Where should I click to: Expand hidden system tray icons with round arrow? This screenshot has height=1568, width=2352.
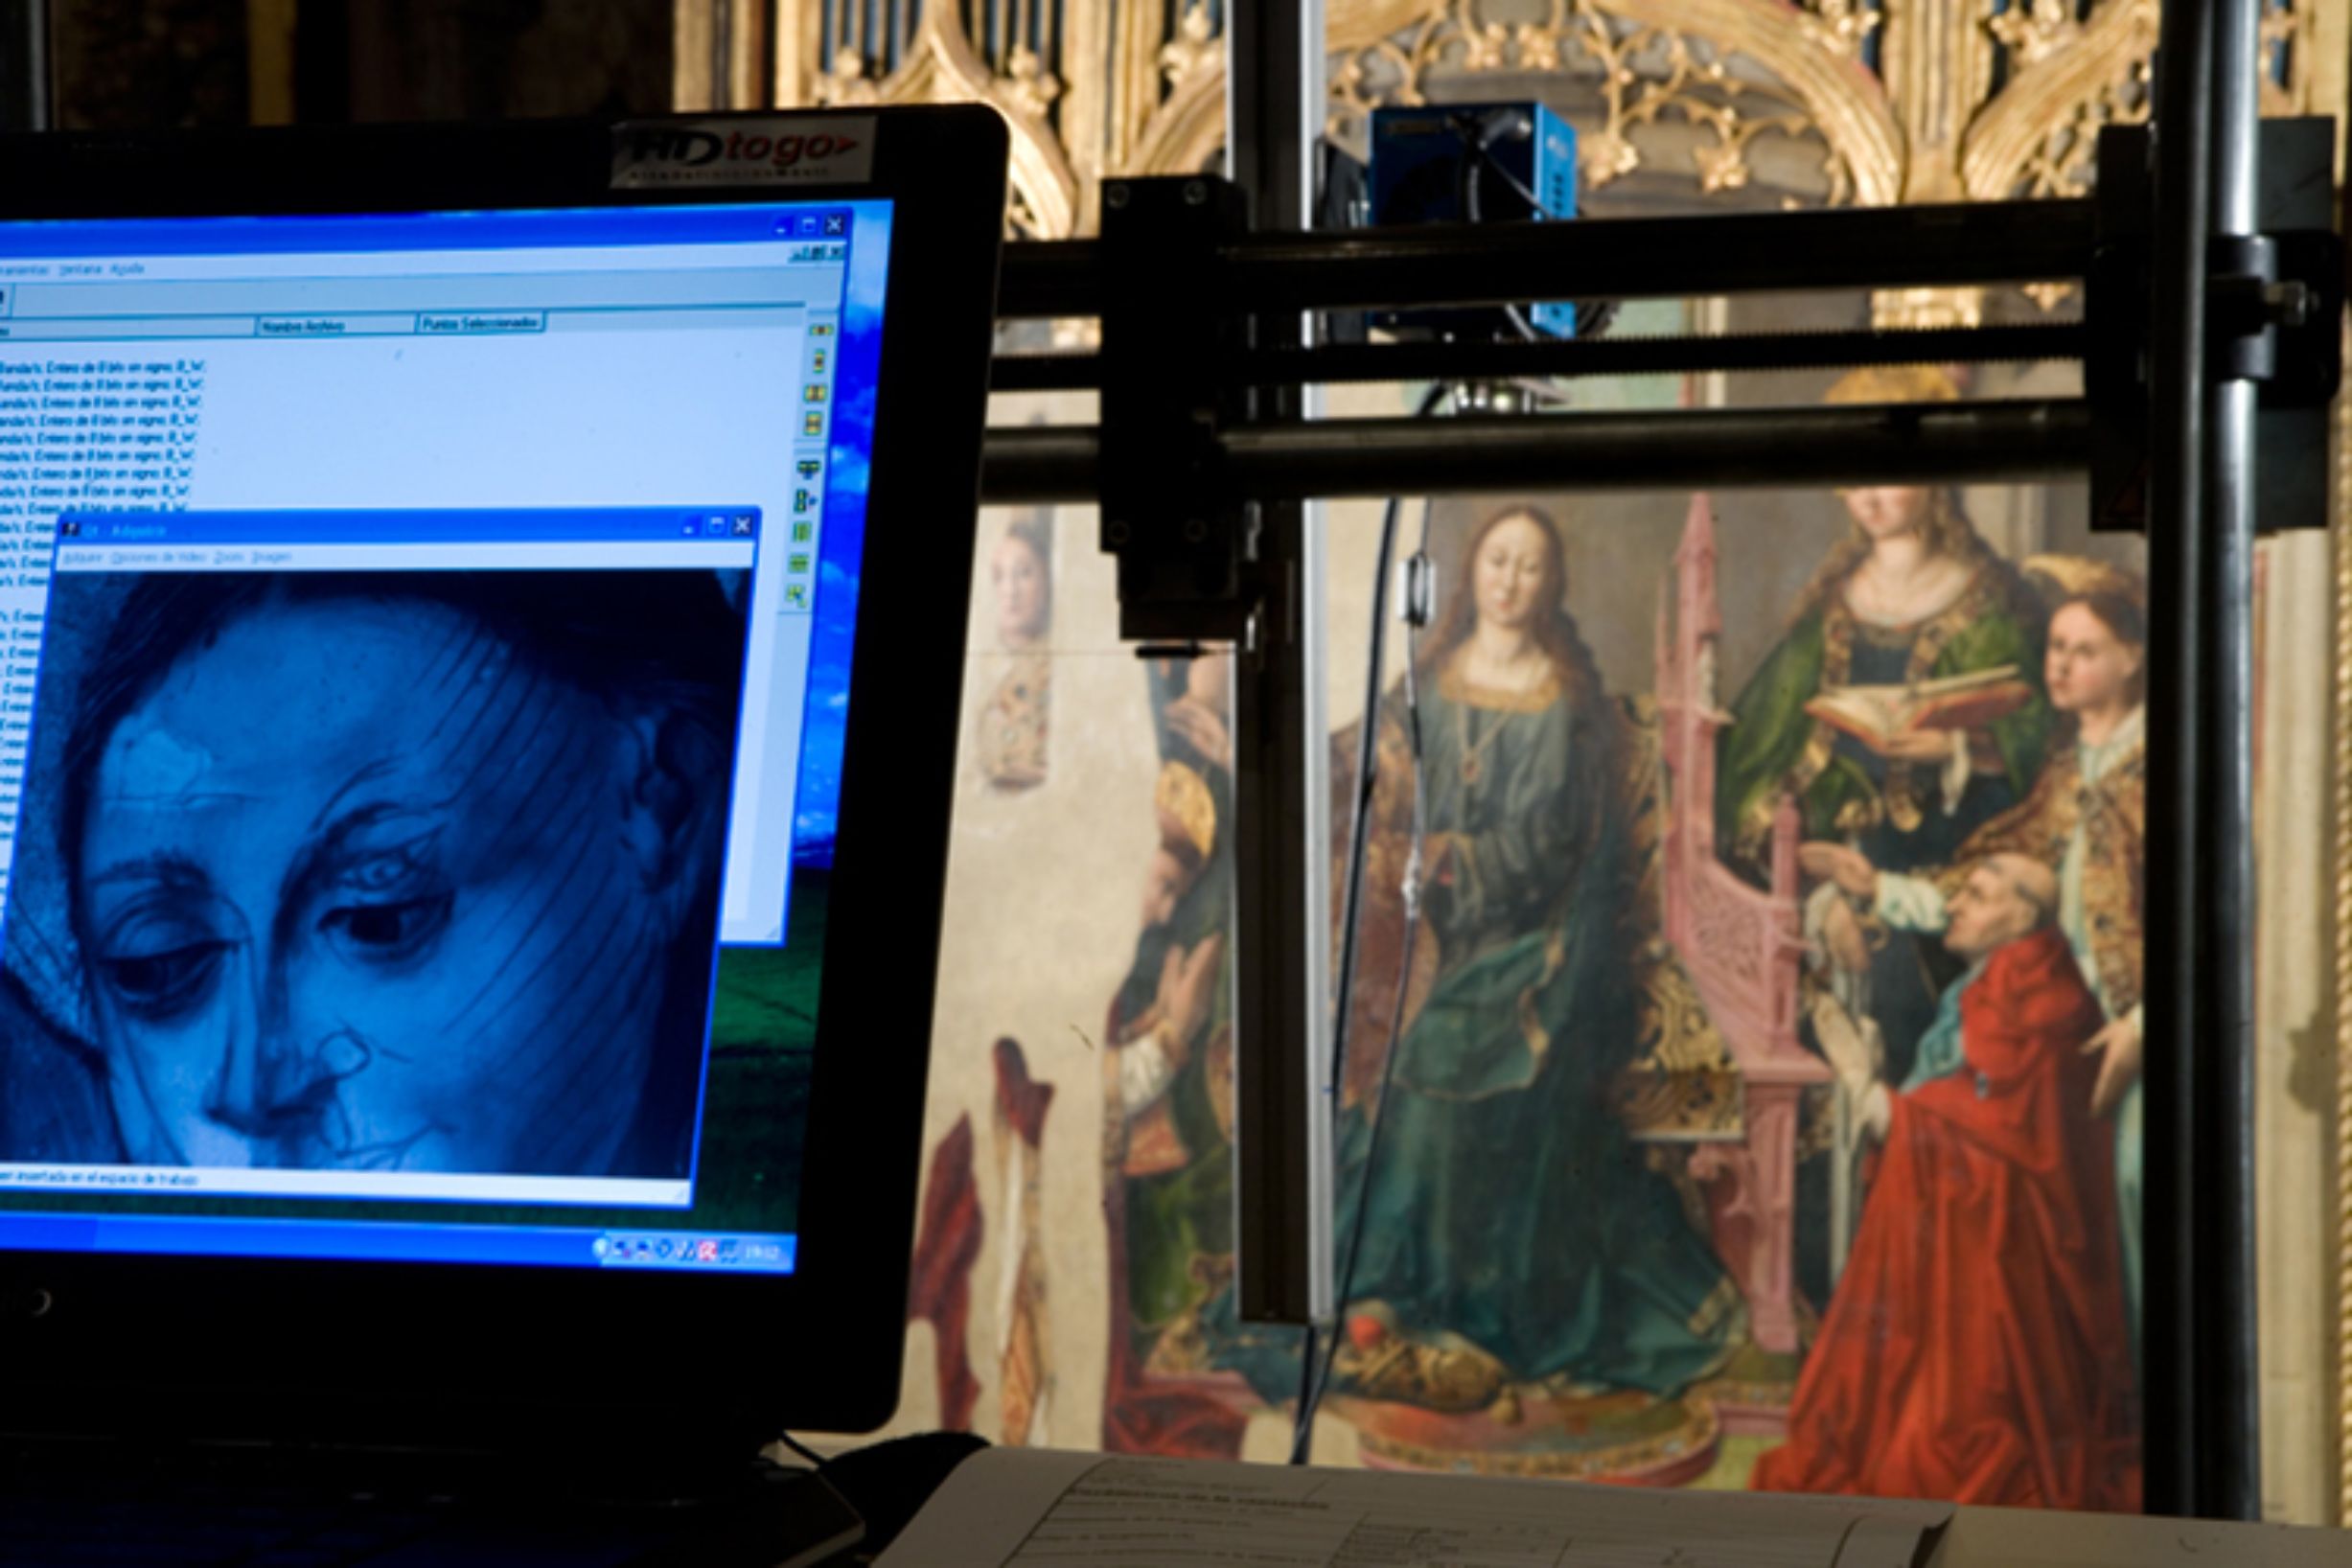[600, 1249]
